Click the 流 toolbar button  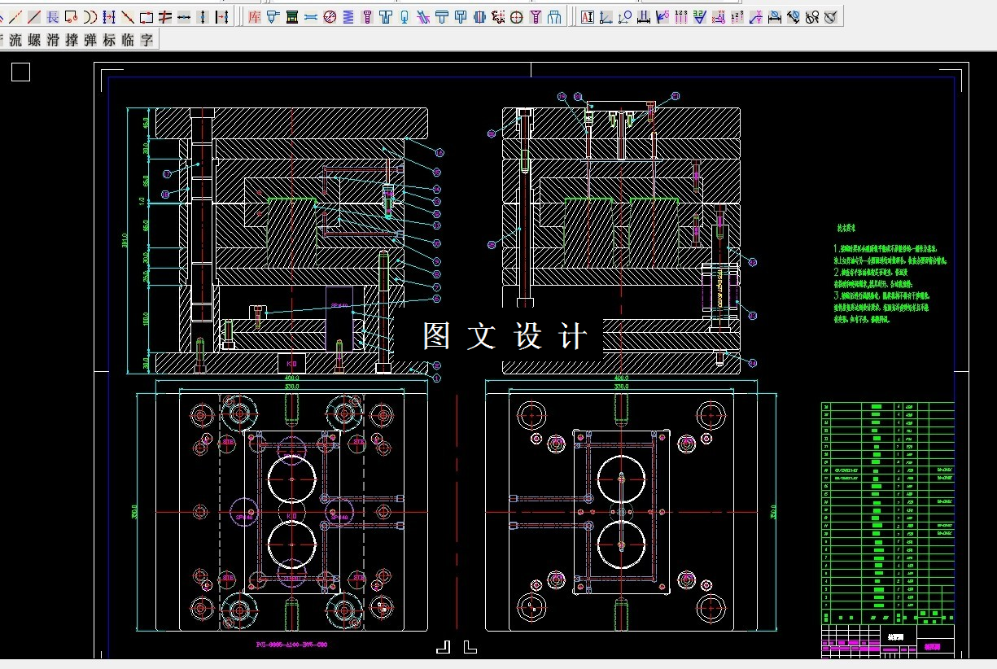pos(15,40)
